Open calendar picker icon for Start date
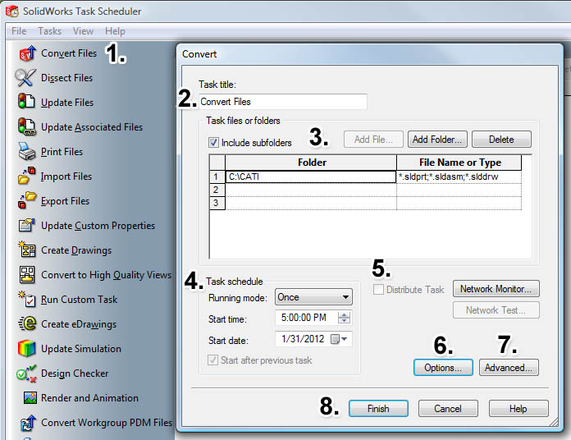The width and height of the screenshot is (571, 440). (x=335, y=339)
